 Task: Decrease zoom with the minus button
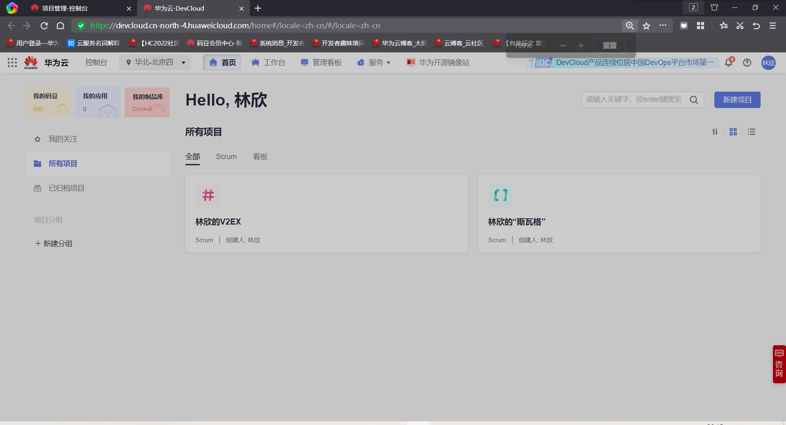[x=563, y=45]
